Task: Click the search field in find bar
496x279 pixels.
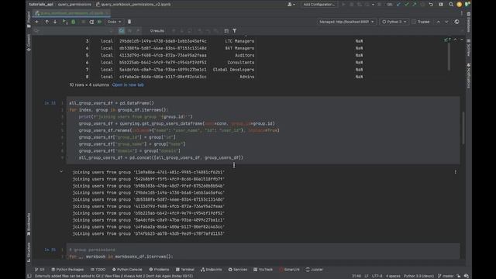Action: [x=74, y=31]
